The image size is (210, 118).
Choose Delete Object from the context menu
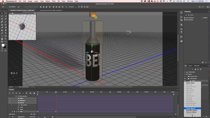190,83
